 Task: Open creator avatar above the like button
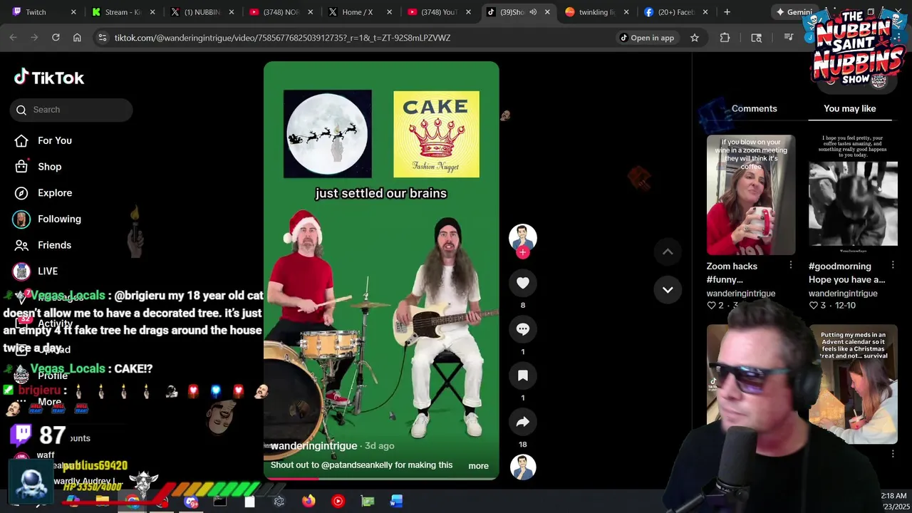(x=522, y=237)
